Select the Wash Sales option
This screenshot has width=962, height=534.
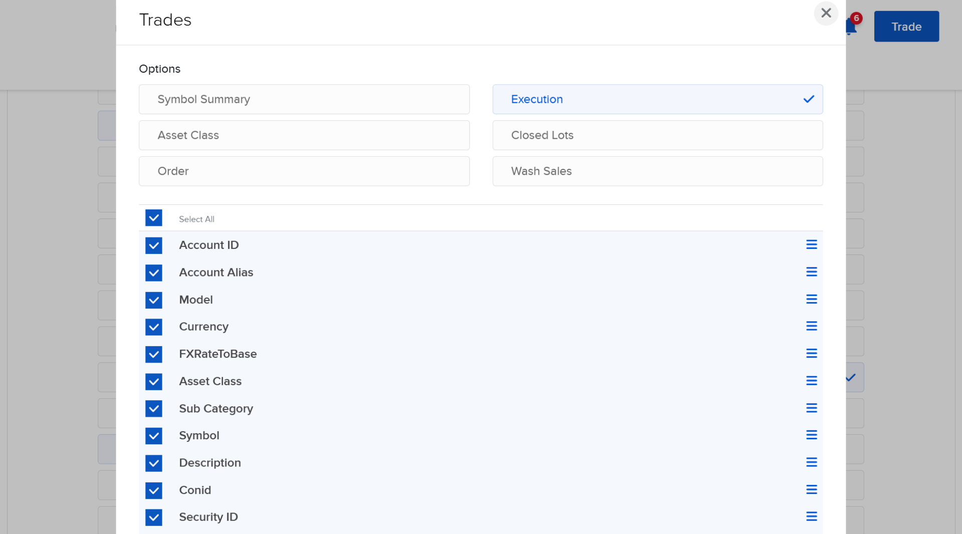657,171
